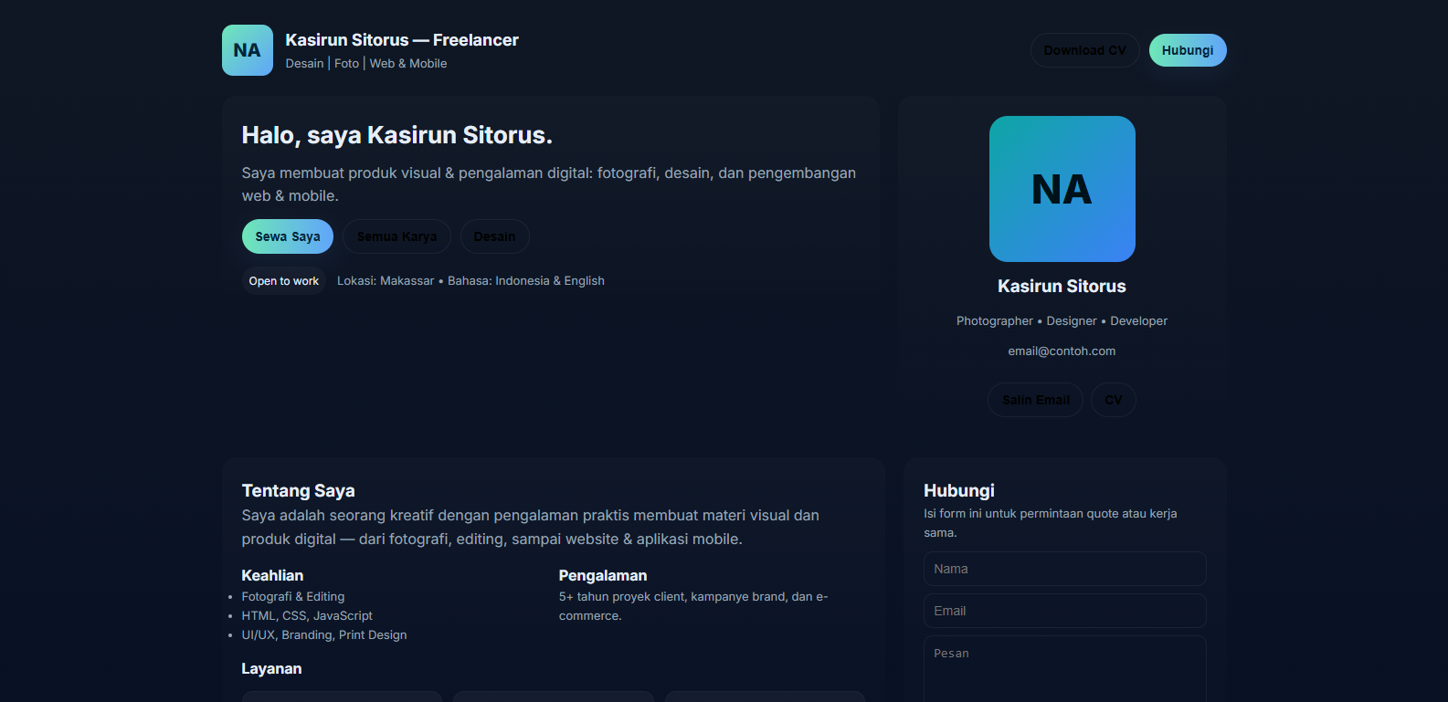Click the email@contoh.com address
Image resolution: width=1448 pixels, height=702 pixels.
(1062, 351)
